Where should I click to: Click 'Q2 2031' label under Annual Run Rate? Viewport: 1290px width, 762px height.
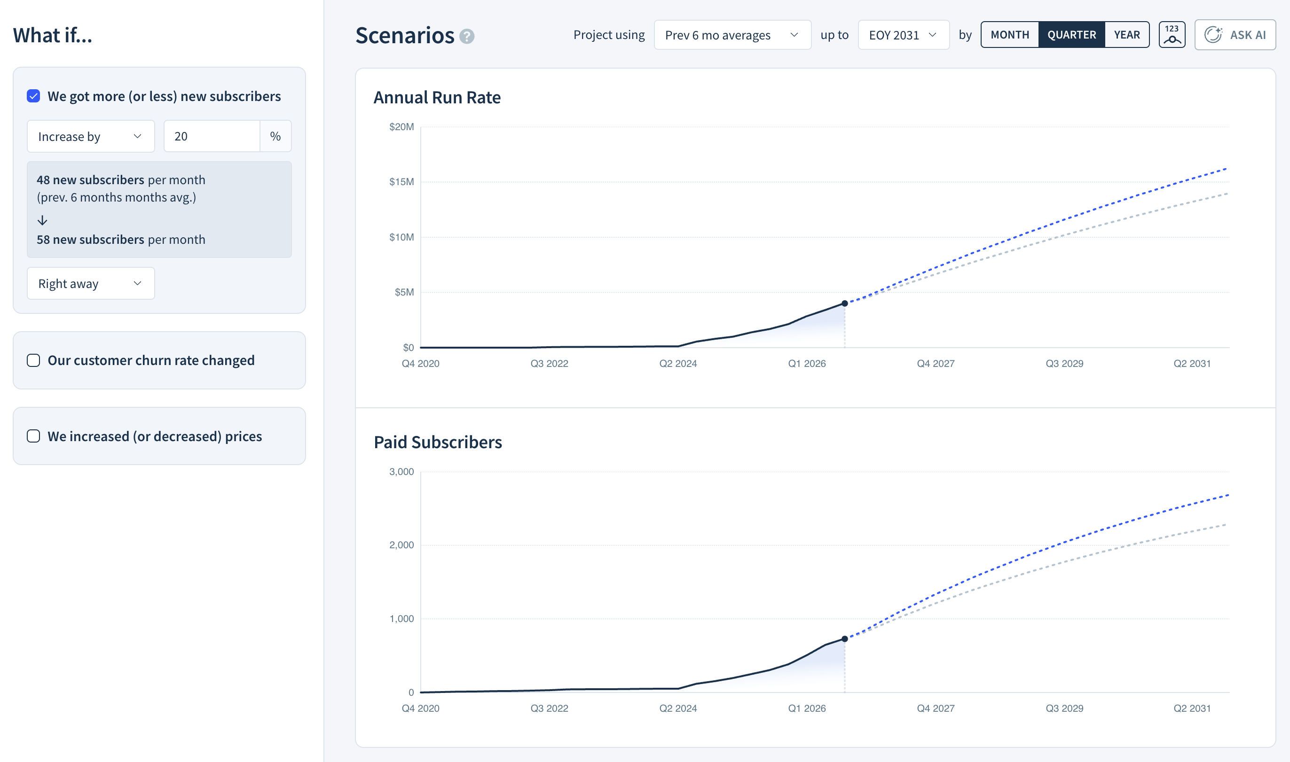(1192, 364)
